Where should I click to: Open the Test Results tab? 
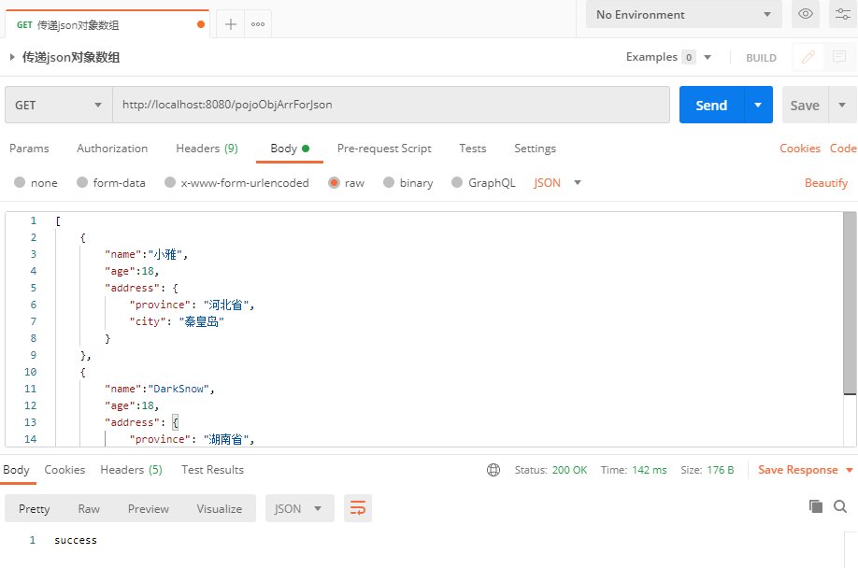212,470
